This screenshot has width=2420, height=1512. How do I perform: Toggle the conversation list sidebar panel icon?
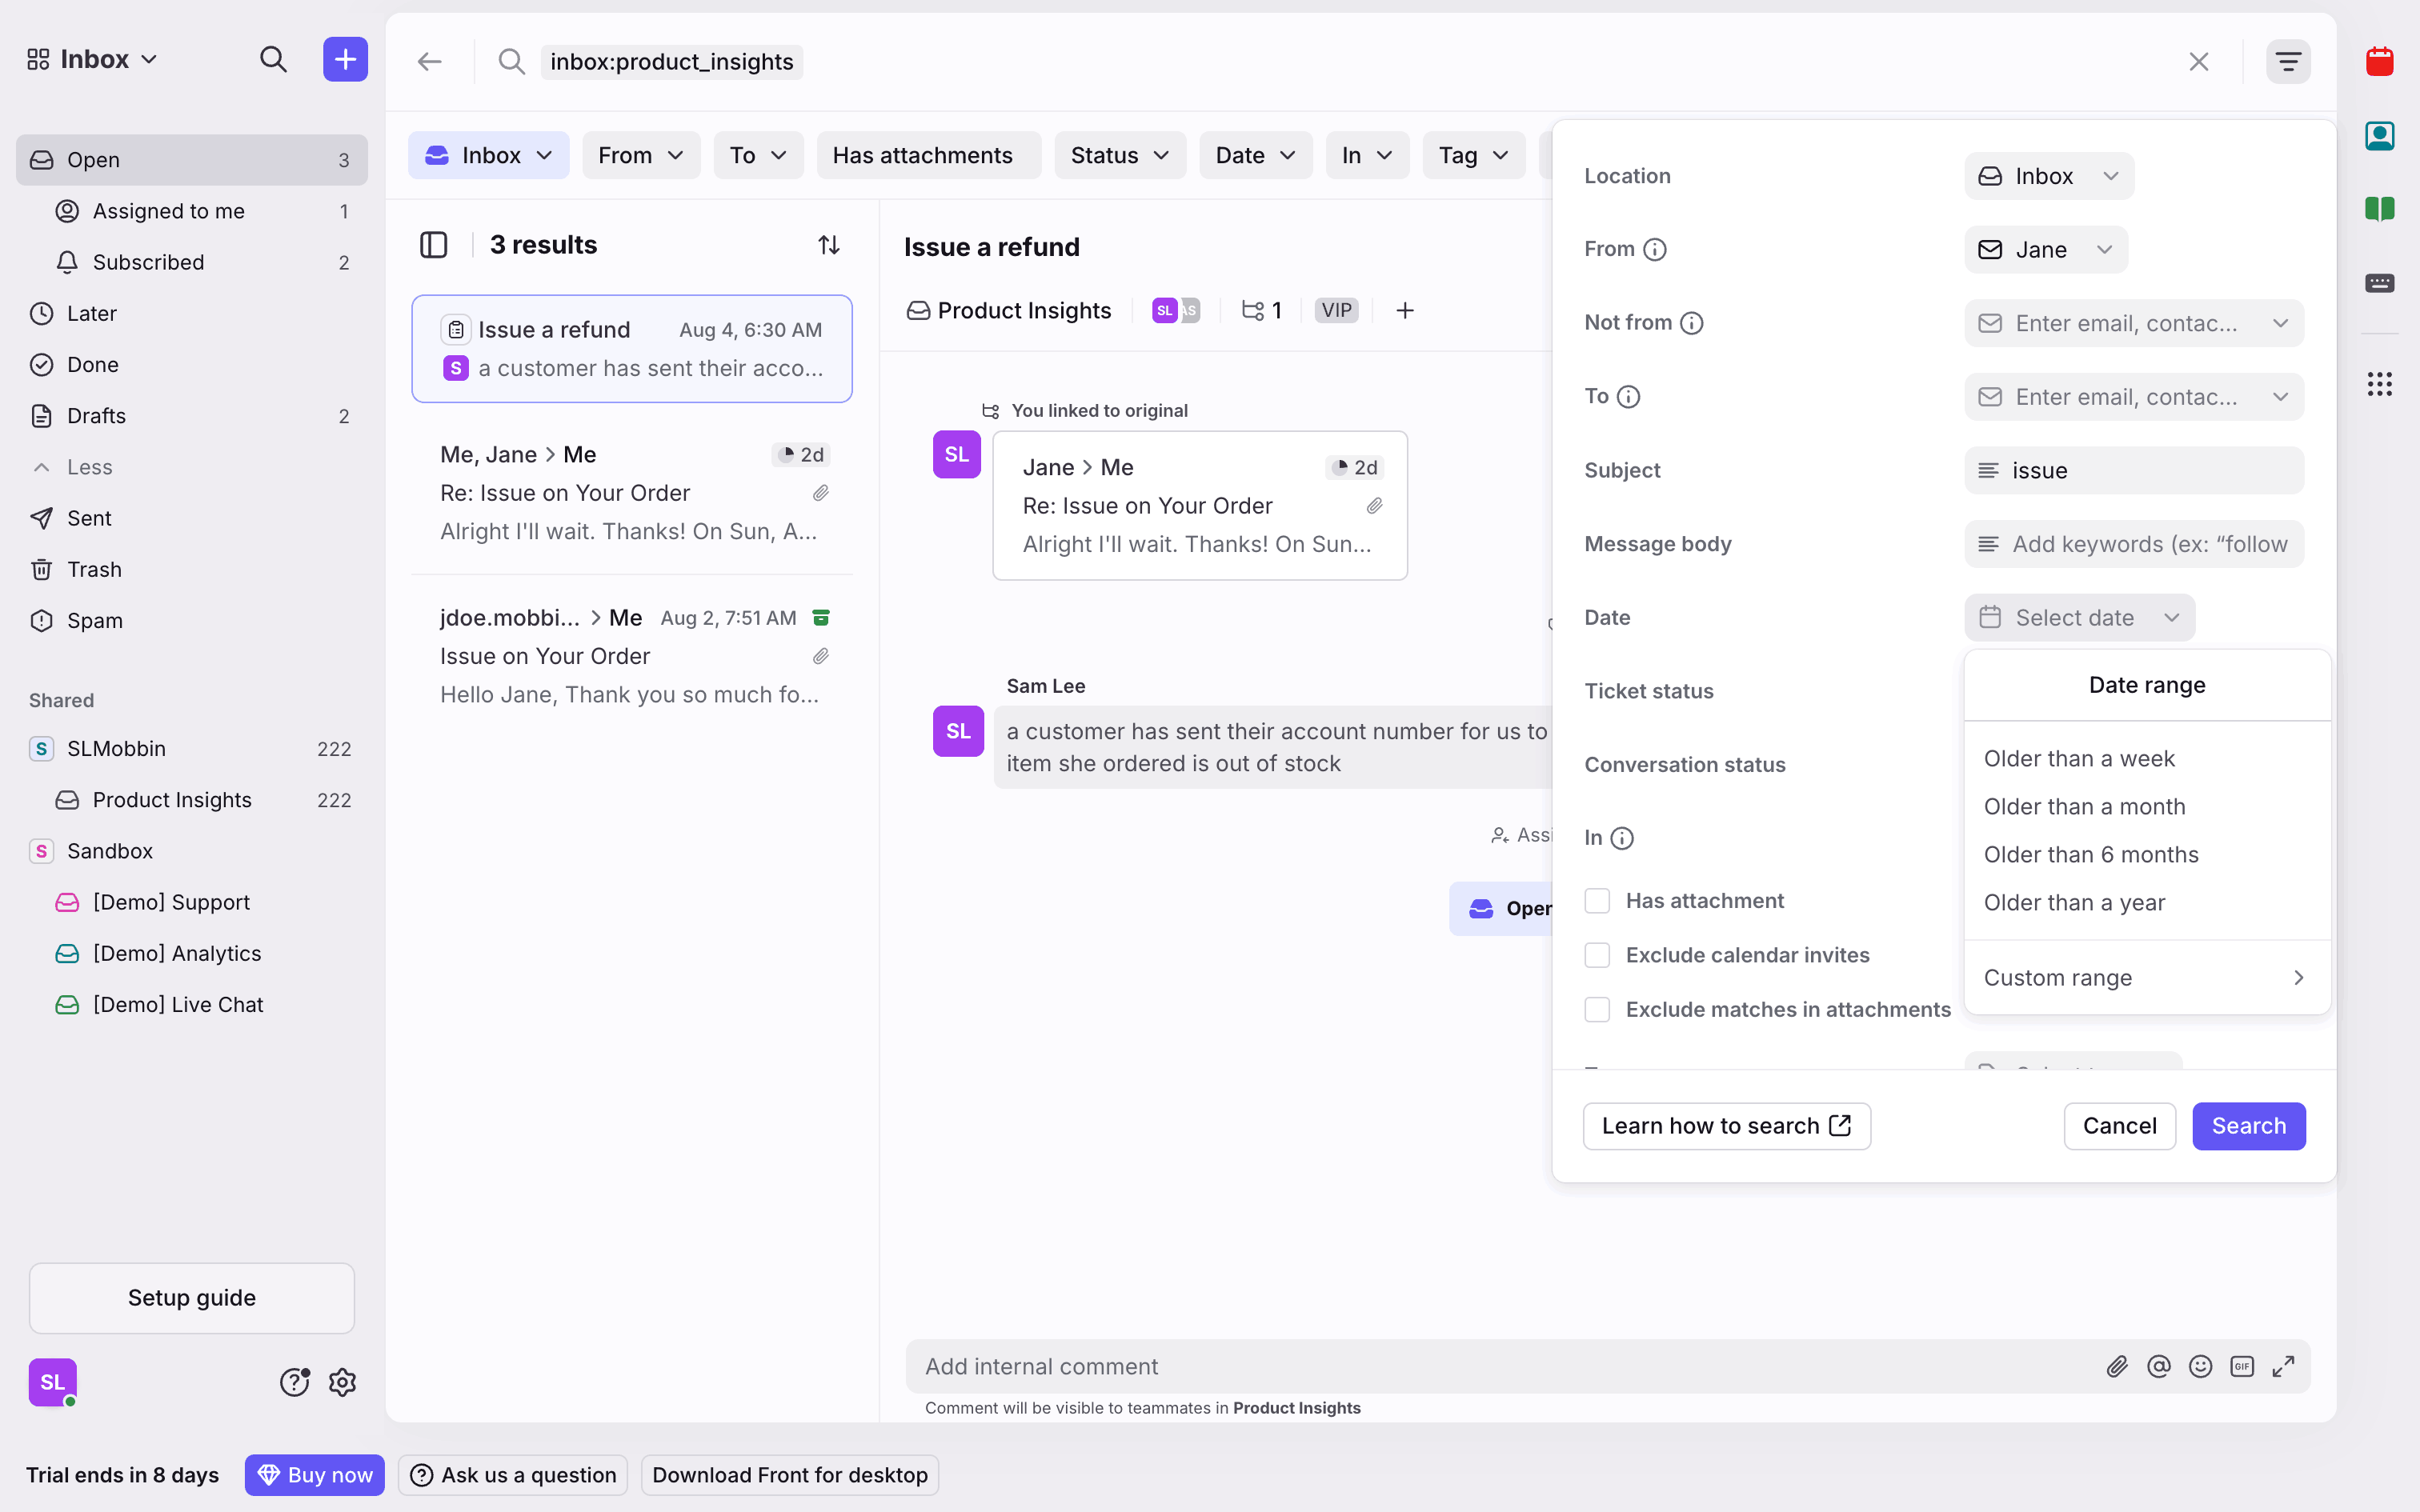[x=433, y=245]
